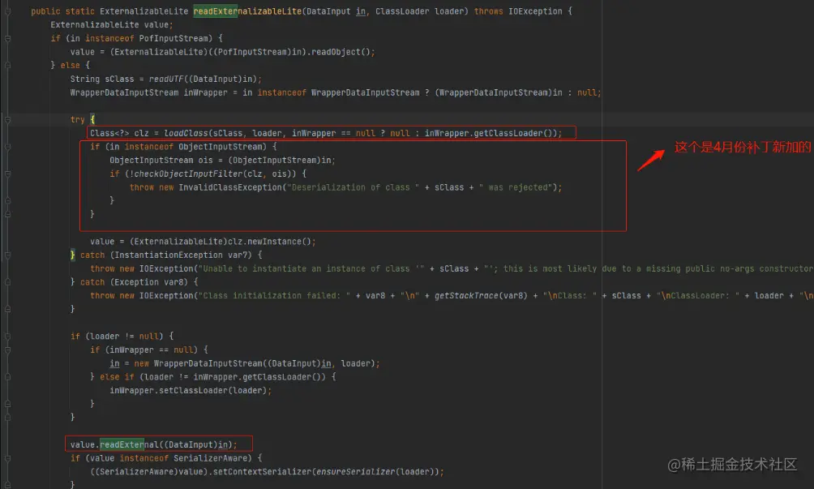Screen dimensions: 814x489
Task: Click 'new WrapperDataInputStream' constructor call
Action: (x=199, y=363)
